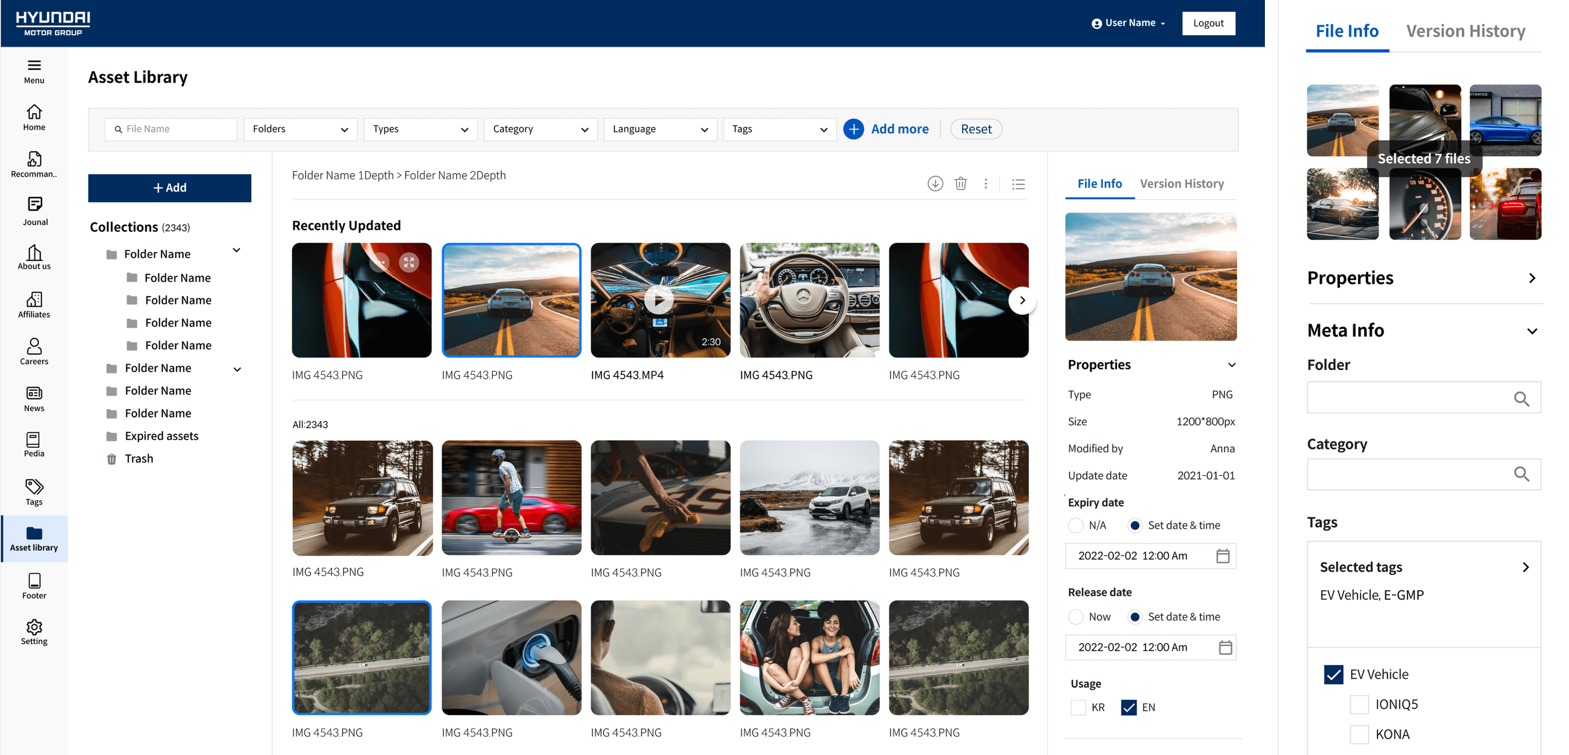This screenshot has width=1569, height=755.
Task: Play the IMG 4543.MP4 video thumbnail
Action: click(660, 300)
